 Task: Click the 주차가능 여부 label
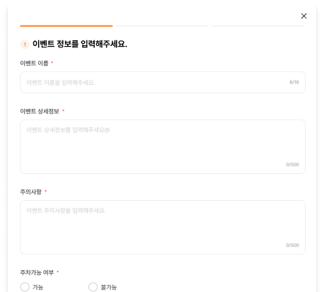[37, 272]
